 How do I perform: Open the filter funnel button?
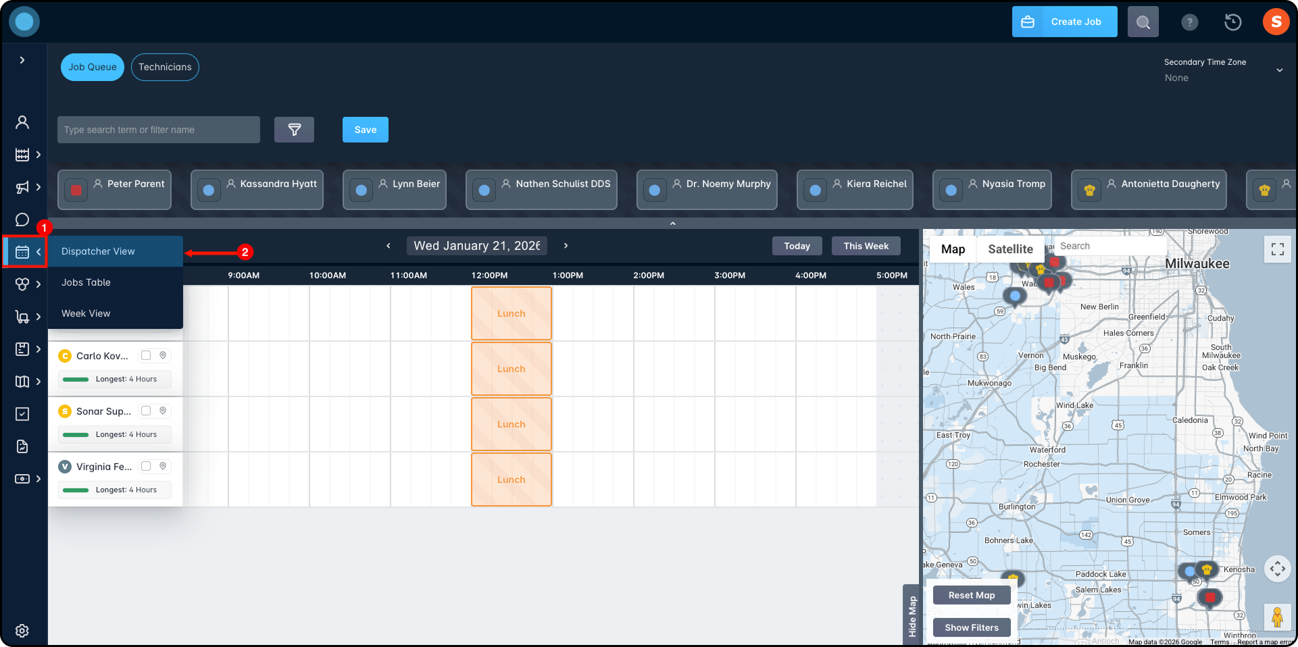(294, 130)
